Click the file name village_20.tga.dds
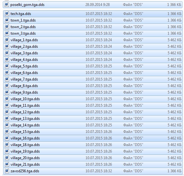 coord(25,158)
